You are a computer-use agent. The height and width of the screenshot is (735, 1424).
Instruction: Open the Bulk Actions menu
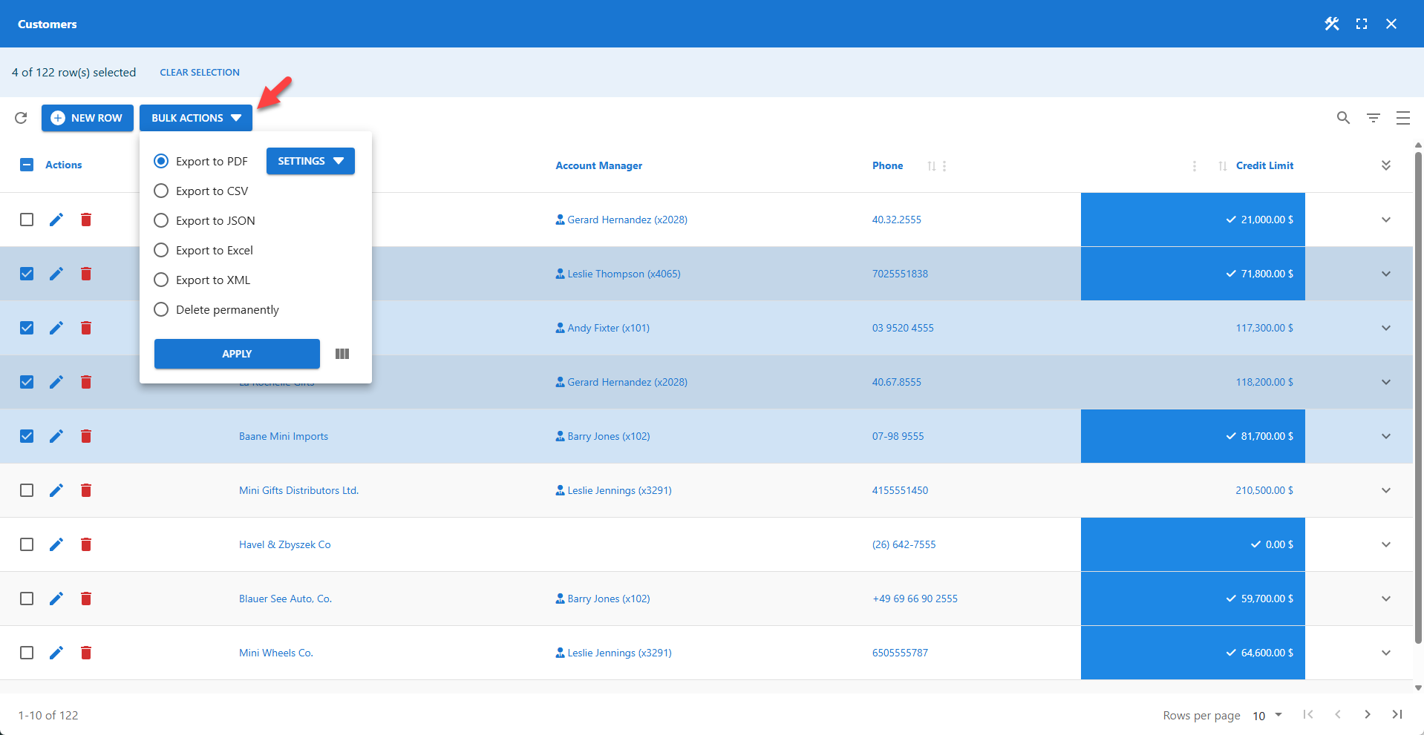(195, 117)
